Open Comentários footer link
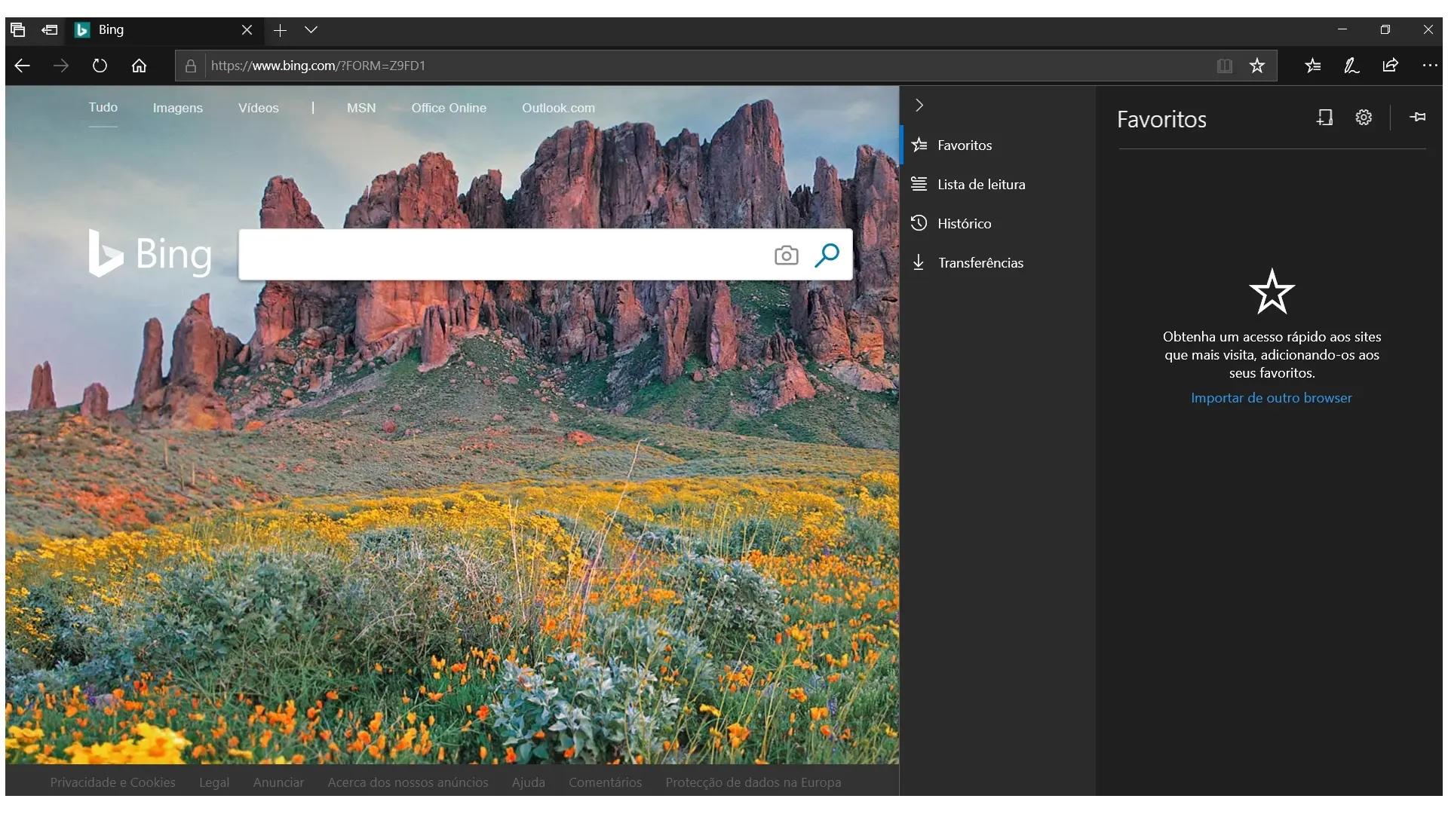Image resolution: width=1448 pixels, height=814 pixels. coord(606,782)
